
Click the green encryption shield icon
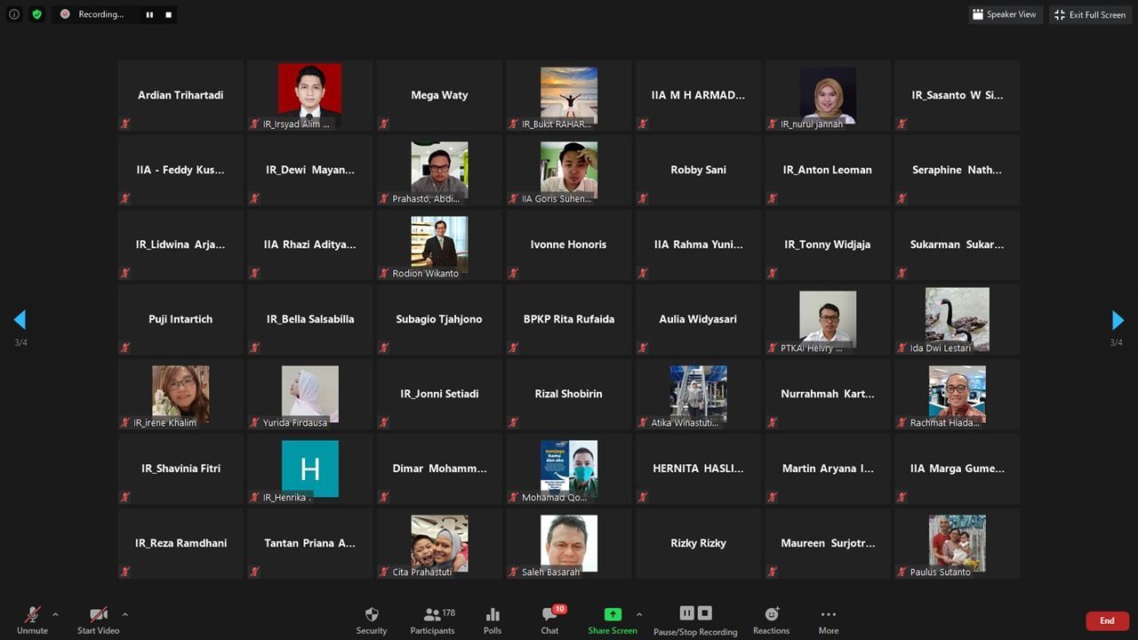pyautogui.click(x=36, y=14)
